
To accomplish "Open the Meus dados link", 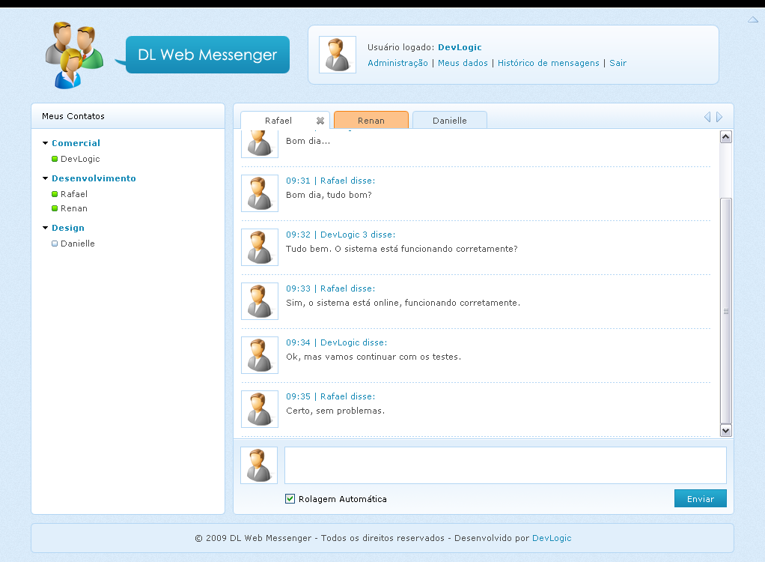I will point(463,63).
